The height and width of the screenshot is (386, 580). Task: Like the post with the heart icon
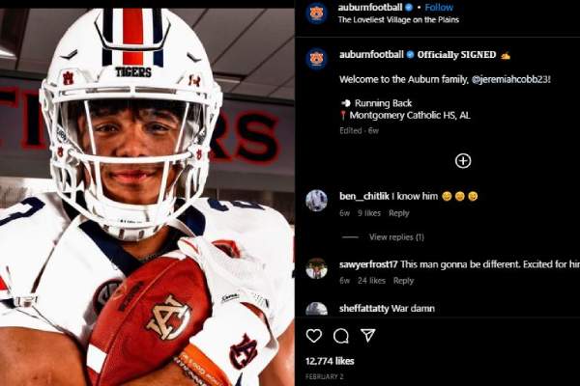[x=314, y=336]
